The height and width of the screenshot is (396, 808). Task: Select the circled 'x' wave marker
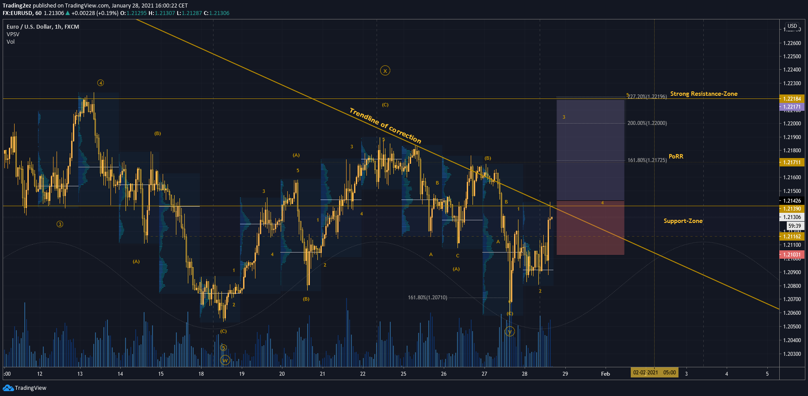coord(385,71)
